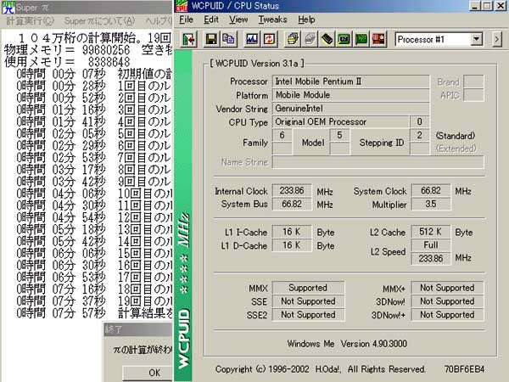Click the 3DNow! Not Supported field
Viewport: 509px width, 382px height.
pyautogui.click(x=447, y=301)
